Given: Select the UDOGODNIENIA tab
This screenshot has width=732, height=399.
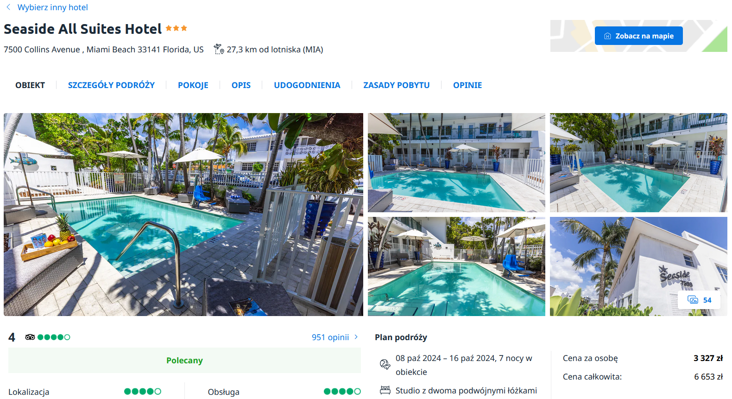Looking at the screenshot, I should [x=307, y=85].
